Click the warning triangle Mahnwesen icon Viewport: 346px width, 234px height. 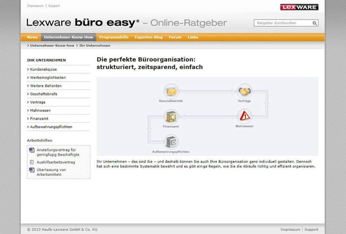pos(245,117)
